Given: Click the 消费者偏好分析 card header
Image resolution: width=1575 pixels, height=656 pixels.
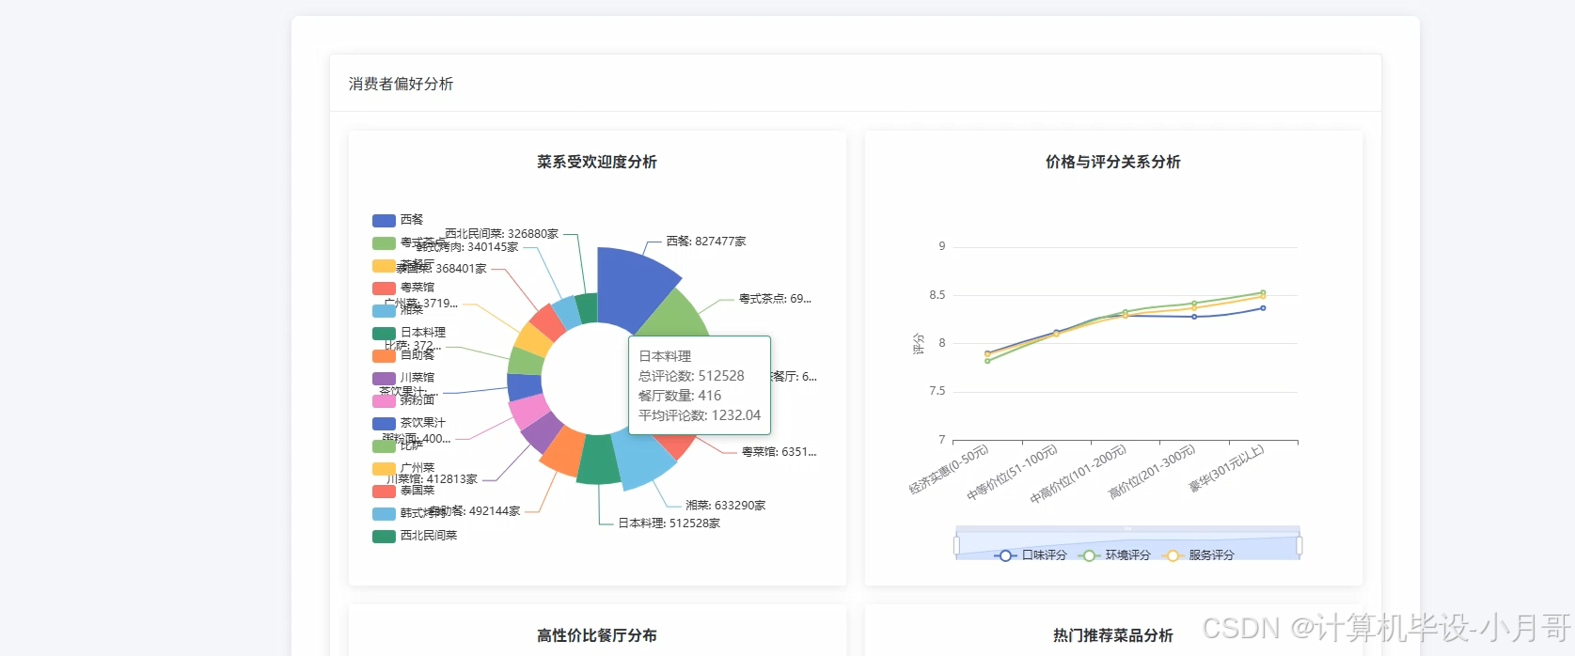Looking at the screenshot, I should pyautogui.click(x=402, y=84).
